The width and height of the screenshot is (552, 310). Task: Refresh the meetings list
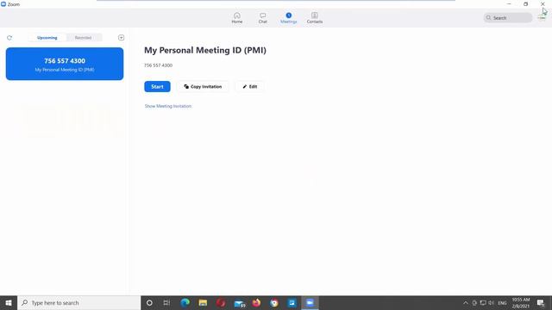pyautogui.click(x=9, y=38)
